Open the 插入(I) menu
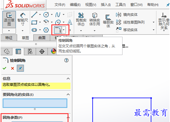170x122 pixels. 106,5
